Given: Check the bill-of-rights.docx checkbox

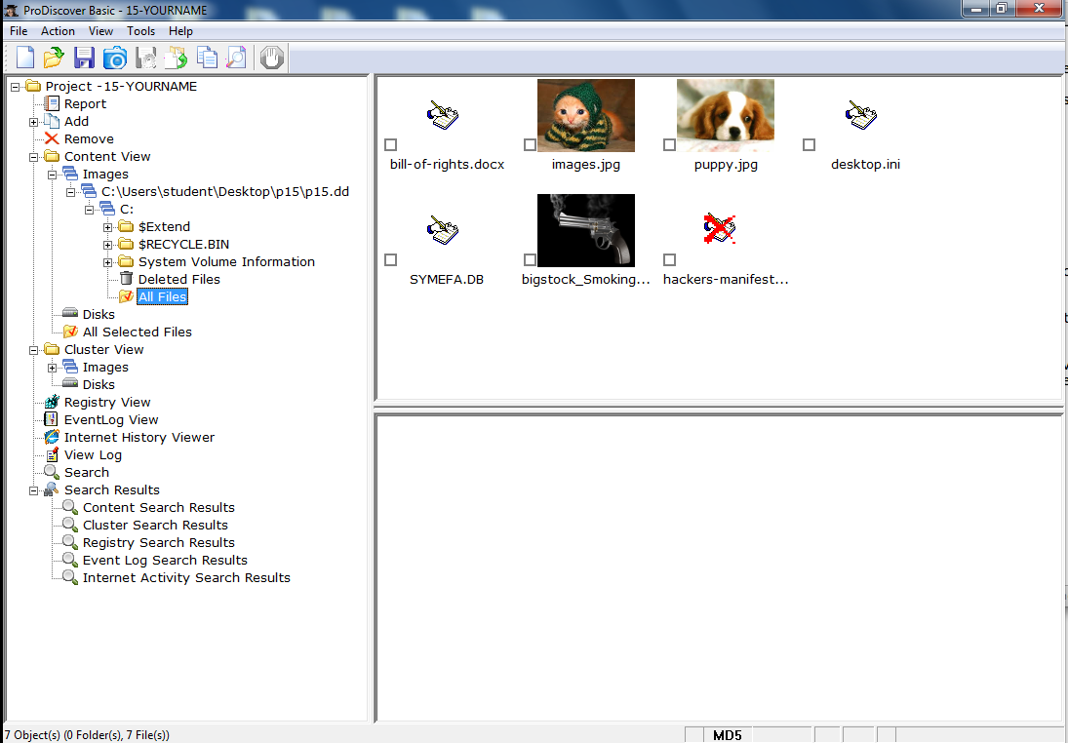Looking at the screenshot, I should pyautogui.click(x=391, y=145).
